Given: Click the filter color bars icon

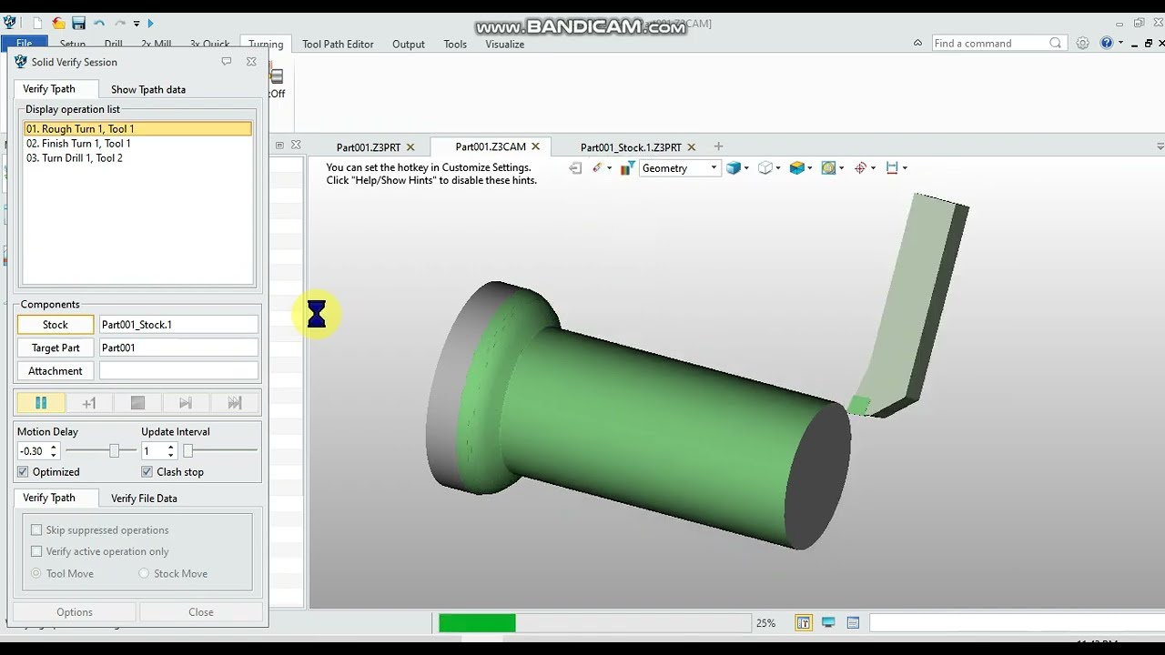Looking at the screenshot, I should click(627, 168).
